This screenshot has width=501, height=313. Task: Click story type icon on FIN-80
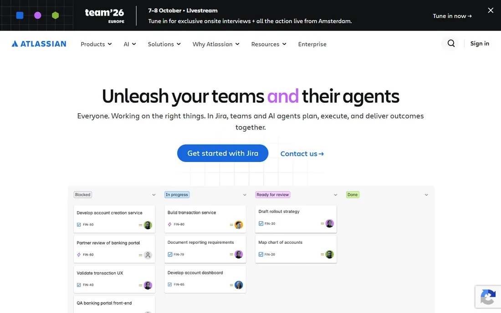170,224
